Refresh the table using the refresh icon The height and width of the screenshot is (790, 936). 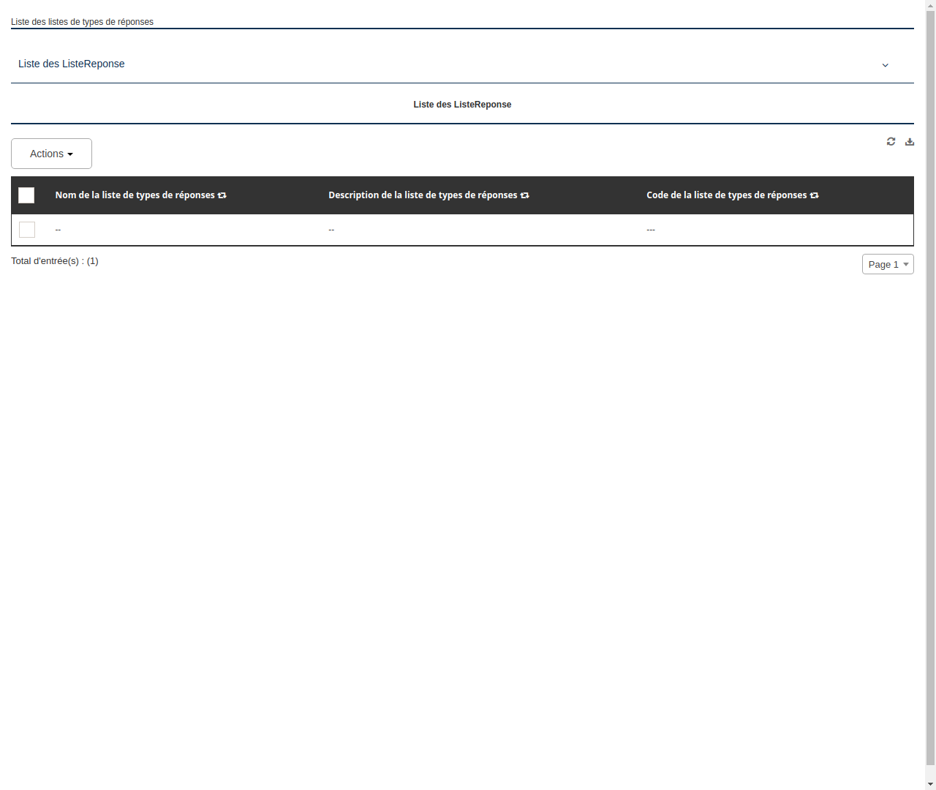coord(891,141)
